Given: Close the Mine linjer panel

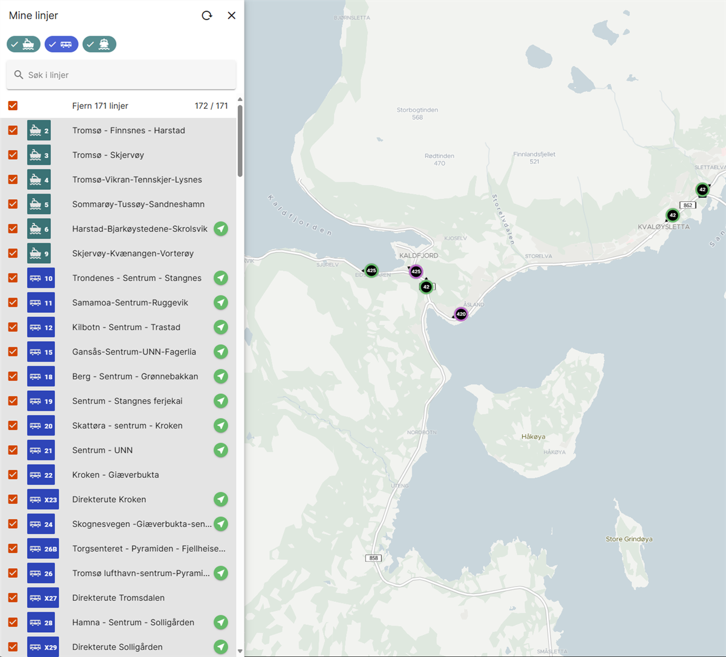Looking at the screenshot, I should pyautogui.click(x=231, y=16).
